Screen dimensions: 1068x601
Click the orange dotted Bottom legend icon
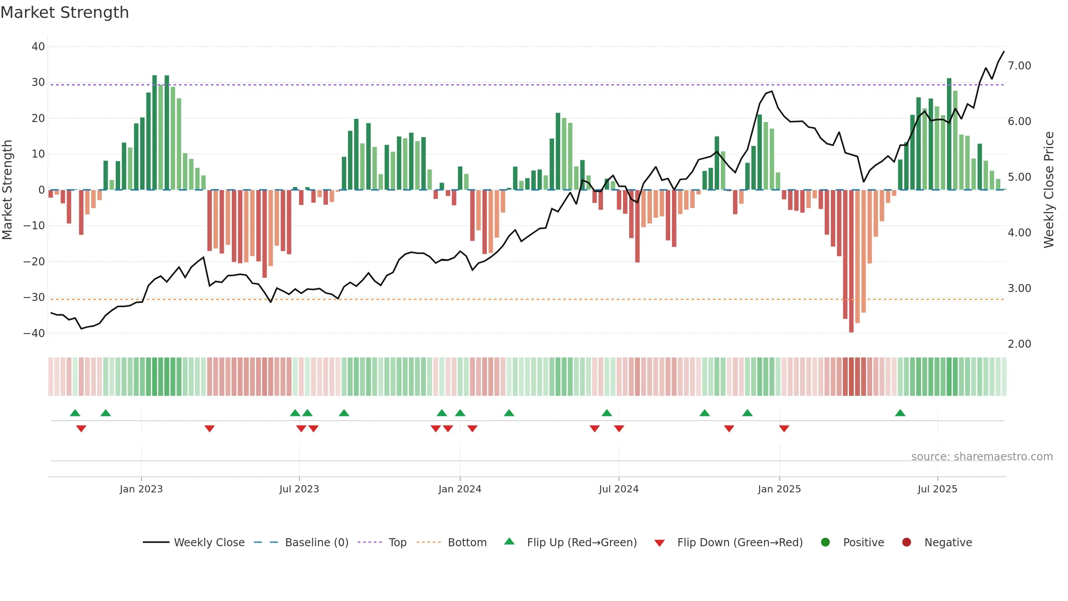[429, 542]
